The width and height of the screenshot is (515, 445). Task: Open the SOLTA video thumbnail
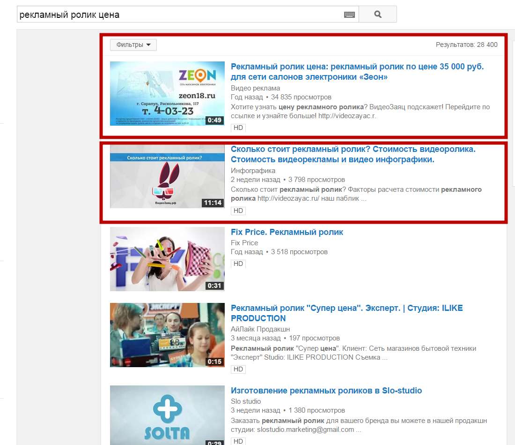pos(167,415)
